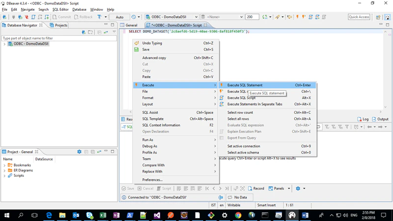393x221 pixels.
Task: Click collapse all icon in Database Navigator
Action: point(100,32)
